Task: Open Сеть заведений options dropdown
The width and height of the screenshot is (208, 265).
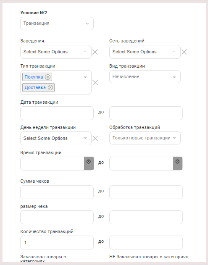Action: click(x=145, y=52)
